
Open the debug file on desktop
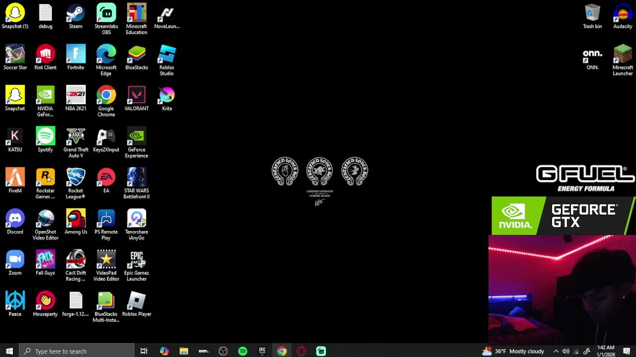pyautogui.click(x=45, y=16)
